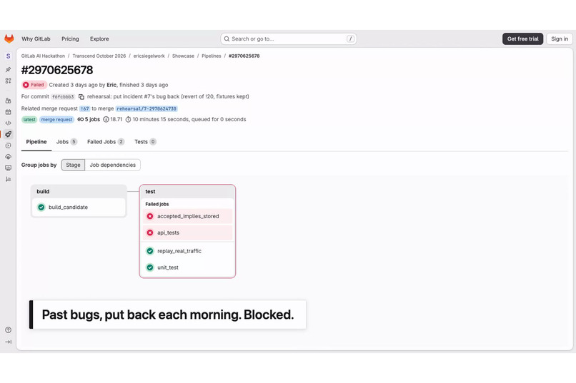Switch to the Jobs tab
The width and height of the screenshot is (576, 383).
pos(66,142)
